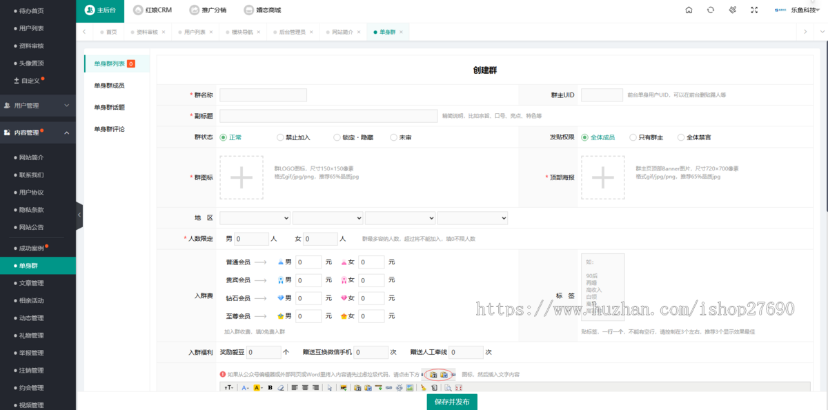Expand the 用户管理 sidebar section
828x410 pixels.
pyautogui.click(x=38, y=106)
